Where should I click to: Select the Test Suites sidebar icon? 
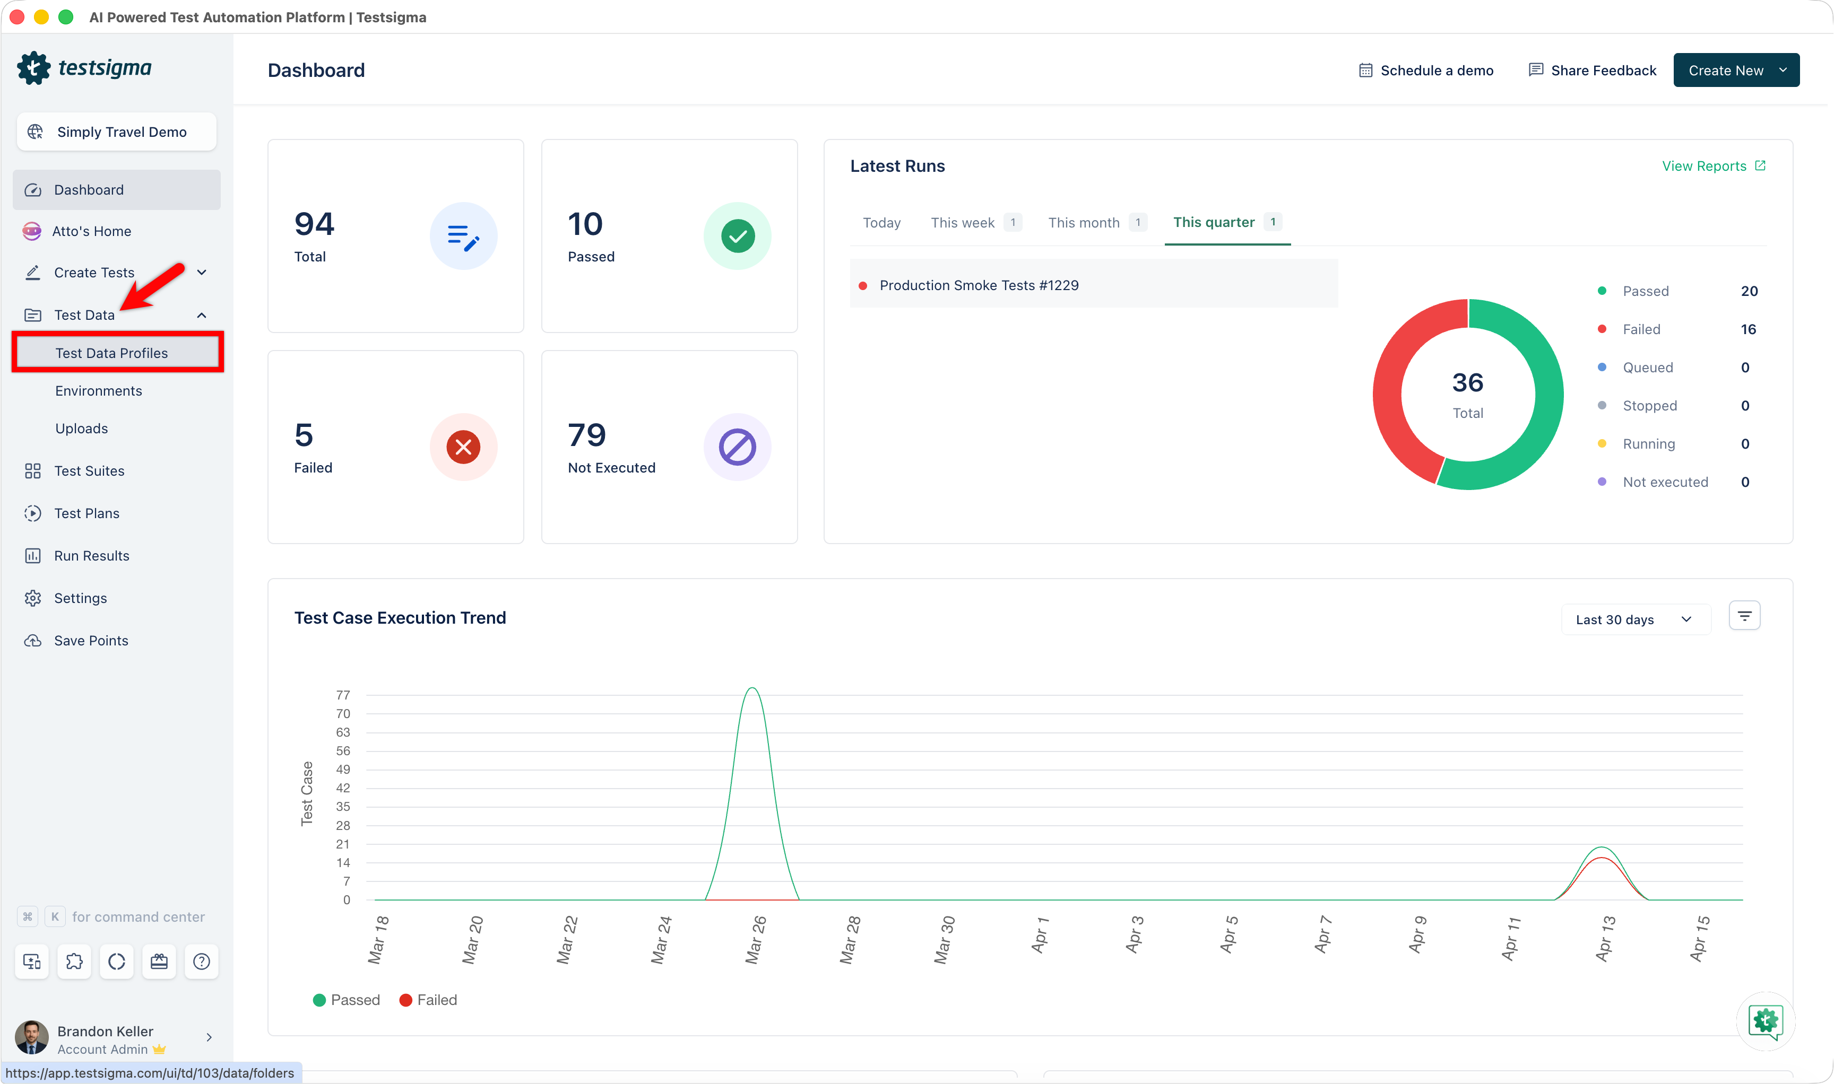click(32, 470)
